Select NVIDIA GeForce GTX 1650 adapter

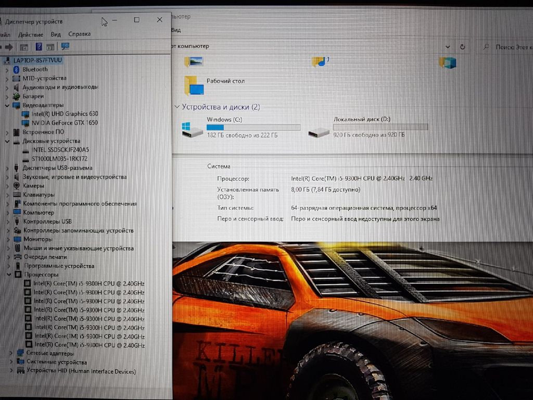coord(65,123)
